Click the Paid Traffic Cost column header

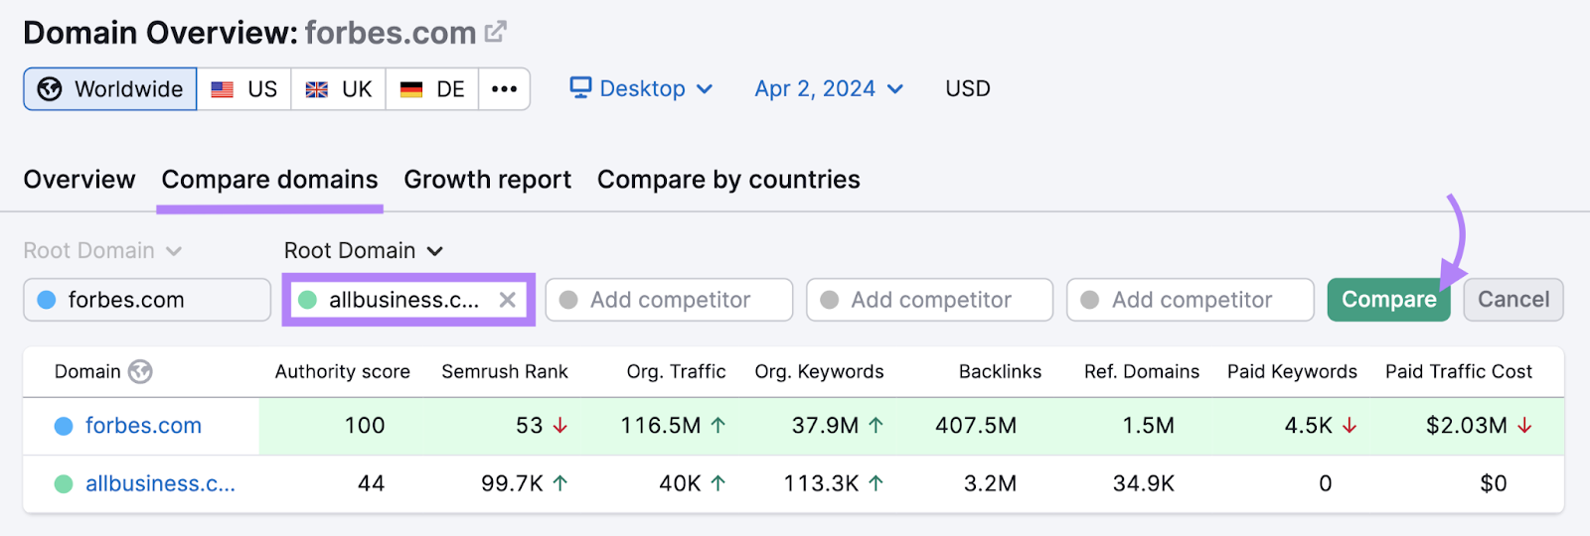click(1459, 372)
